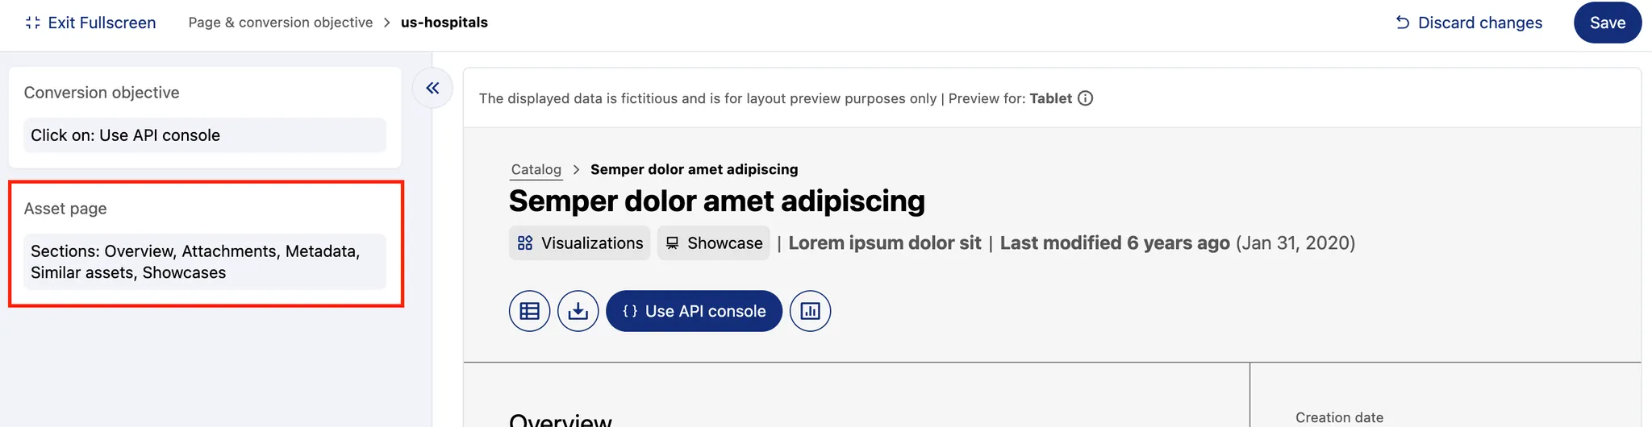Go to Page & conversion objective breadcrumb

281,23
